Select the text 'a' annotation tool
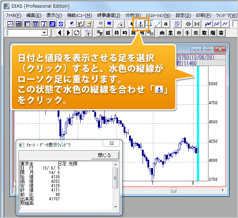This screenshot has width=238, height=218. point(166,24)
